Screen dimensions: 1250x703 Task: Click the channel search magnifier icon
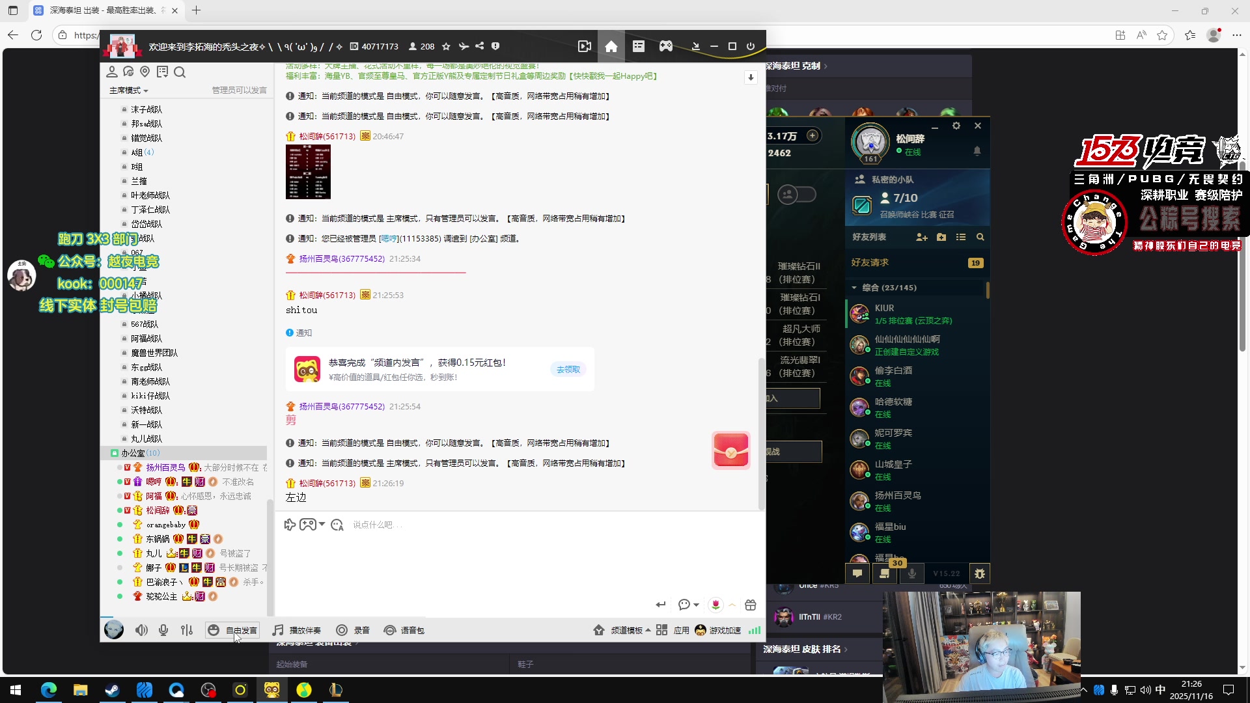180,72
